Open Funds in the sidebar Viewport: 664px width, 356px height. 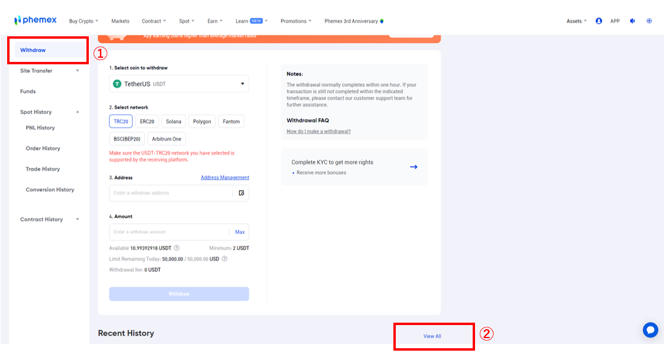tap(28, 91)
